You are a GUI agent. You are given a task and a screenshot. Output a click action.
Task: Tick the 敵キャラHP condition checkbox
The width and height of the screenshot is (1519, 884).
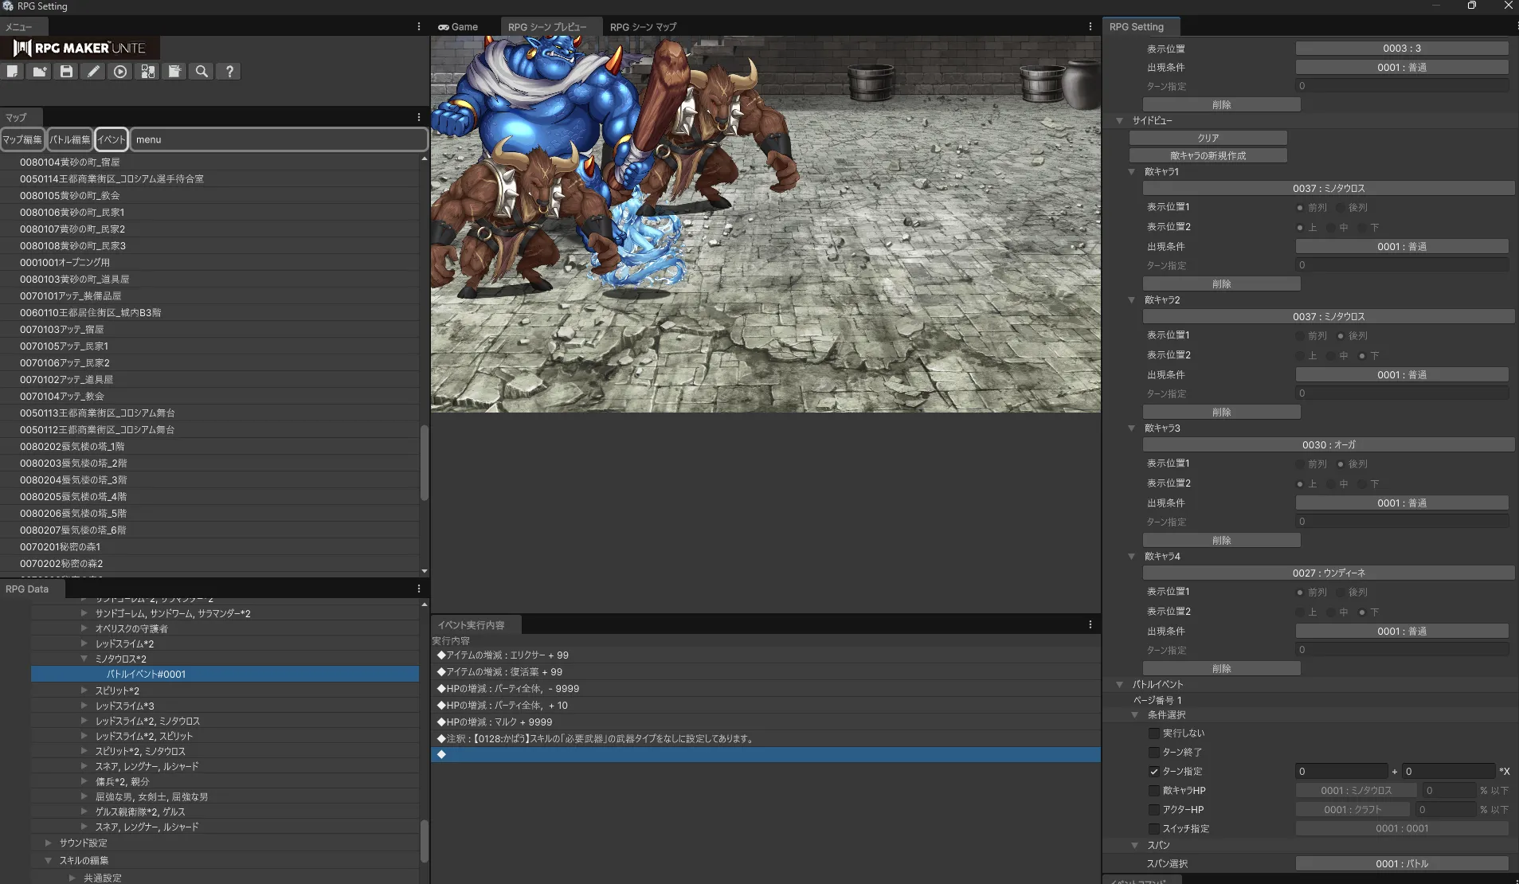click(x=1153, y=790)
